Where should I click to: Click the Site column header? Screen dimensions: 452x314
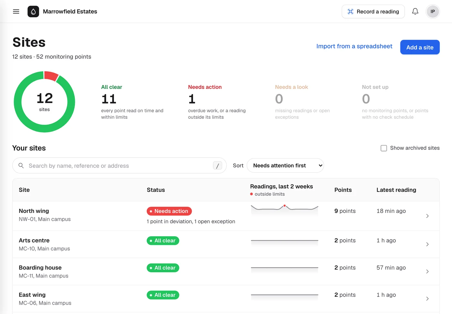[x=24, y=190]
